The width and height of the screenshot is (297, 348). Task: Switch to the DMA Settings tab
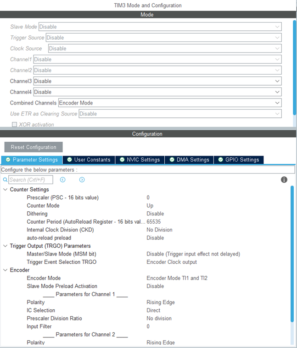tap(189, 160)
